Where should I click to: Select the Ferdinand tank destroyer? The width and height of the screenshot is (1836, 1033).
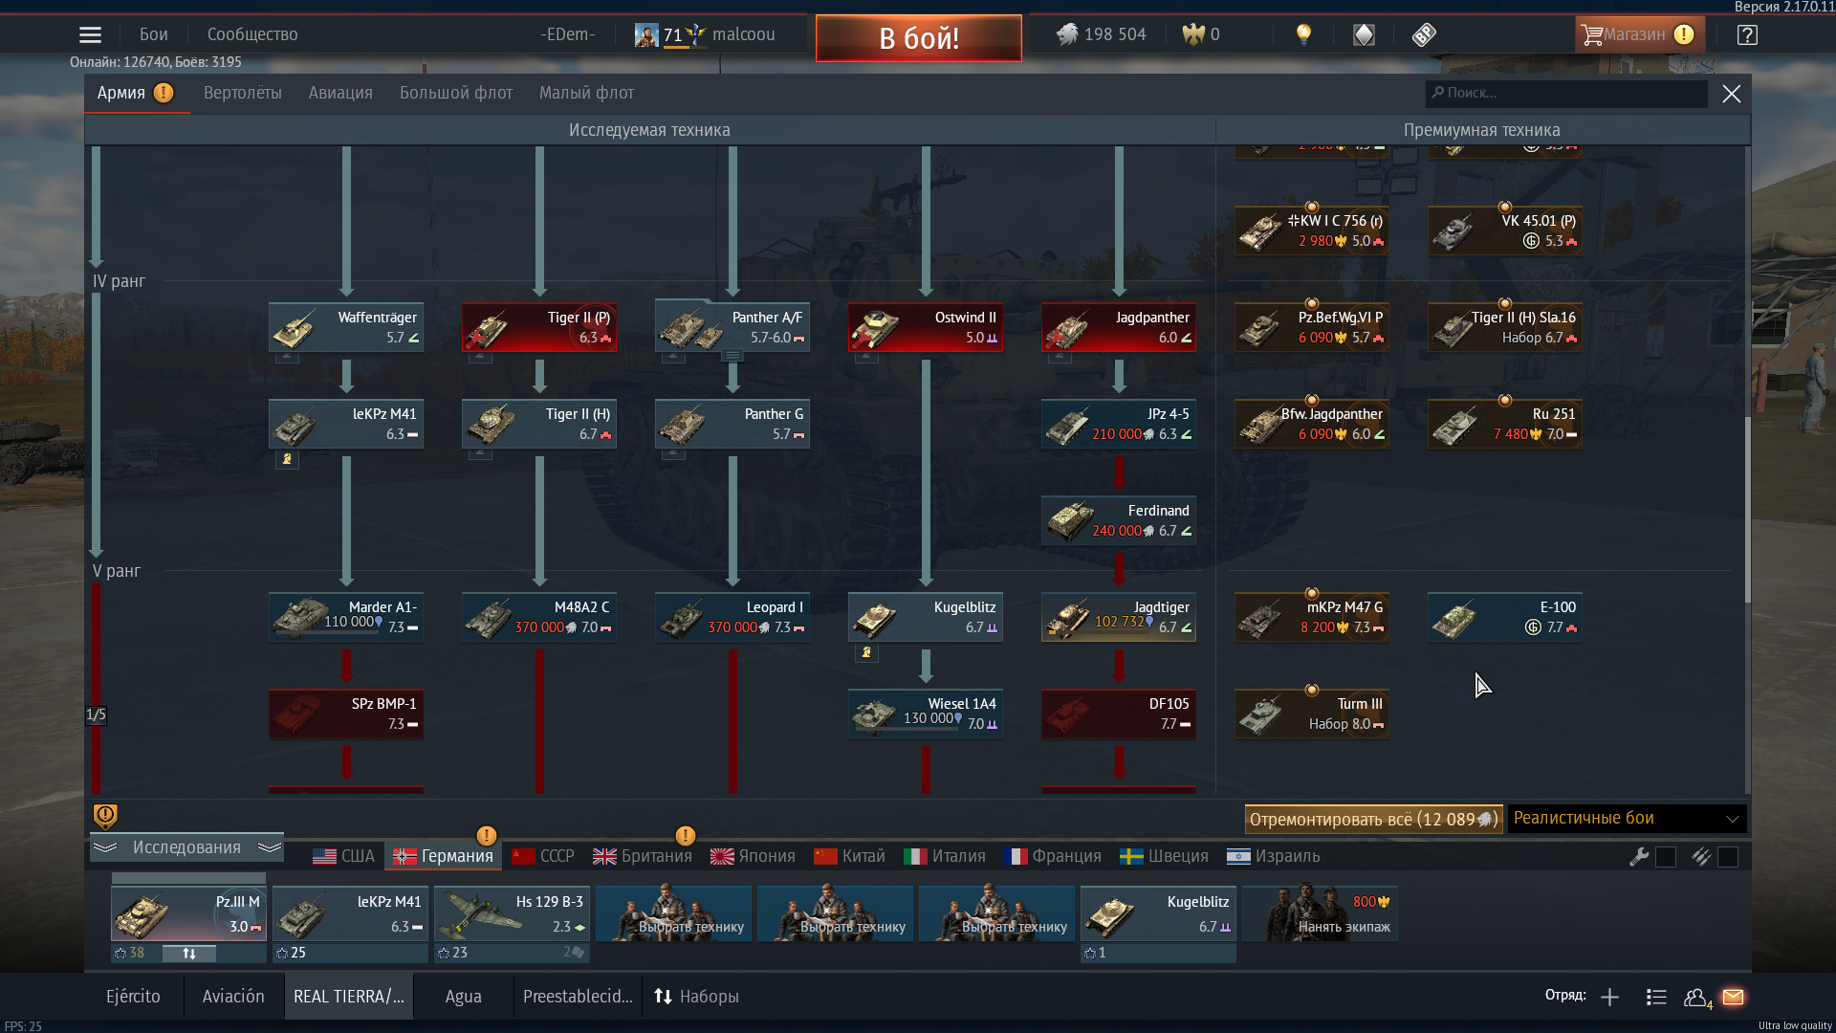click(x=1119, y=520)
